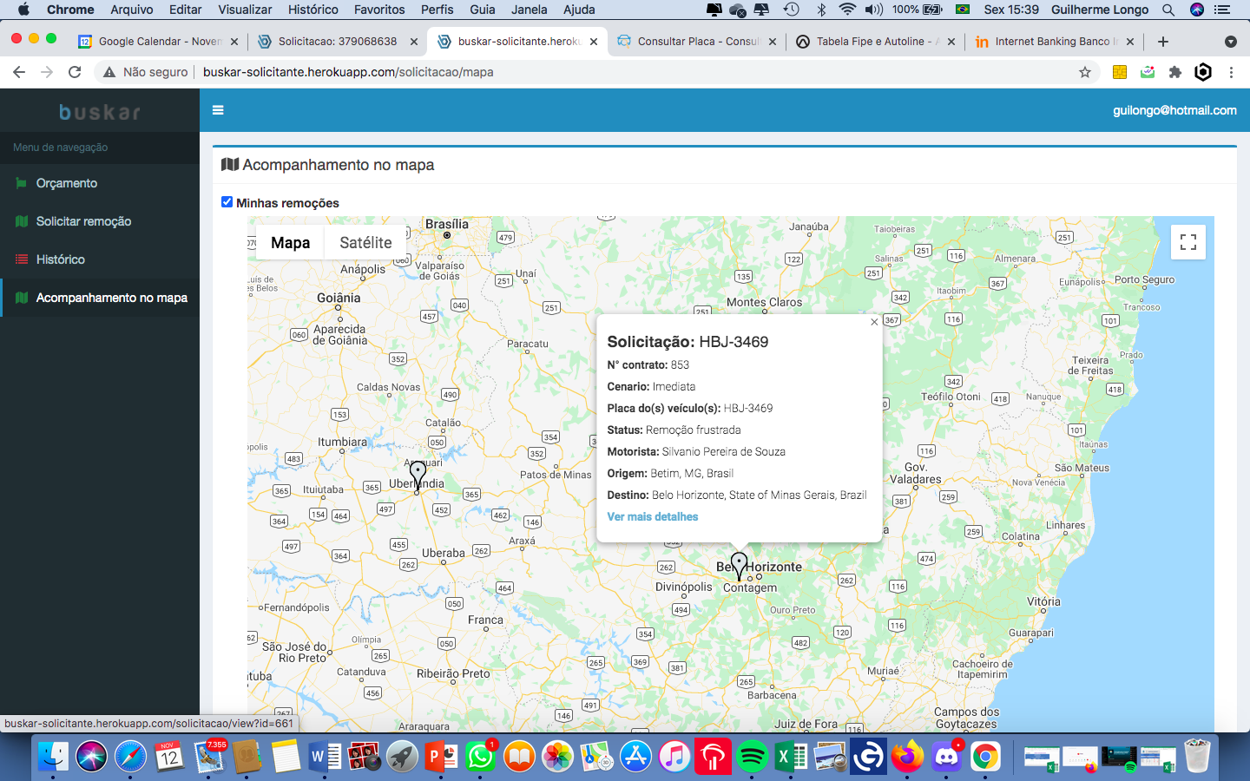Go back with the browser back arrow
This screenshot has width=1250, height=781.
coord(19,72)
